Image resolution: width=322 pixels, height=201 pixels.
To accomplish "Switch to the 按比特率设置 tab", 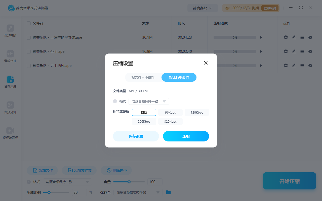I will (179, 77).
